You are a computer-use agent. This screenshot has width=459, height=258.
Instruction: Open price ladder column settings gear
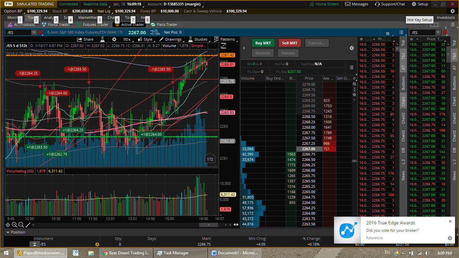pos(354,78)
